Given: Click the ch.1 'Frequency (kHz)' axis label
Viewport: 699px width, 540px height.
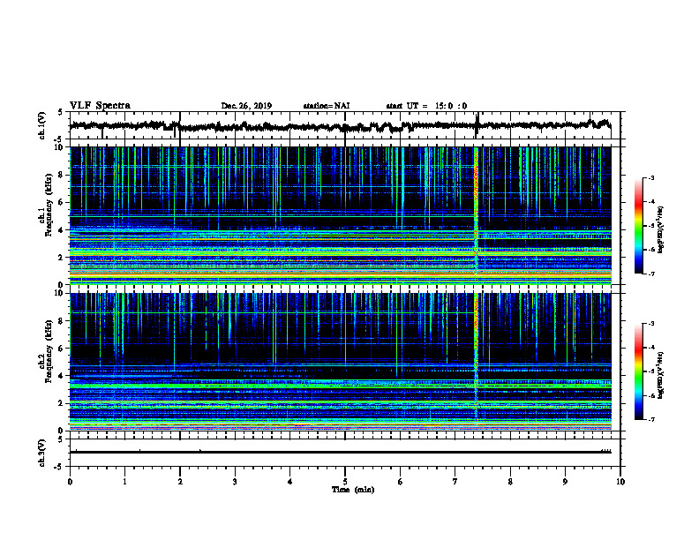Looking at the screenshot, I should click(49, 205).
